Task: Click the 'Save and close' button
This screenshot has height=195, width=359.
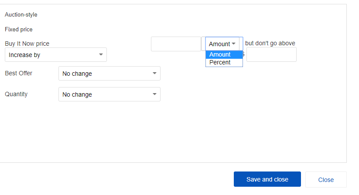Action: pyautogui.click(x=267, y=179)
